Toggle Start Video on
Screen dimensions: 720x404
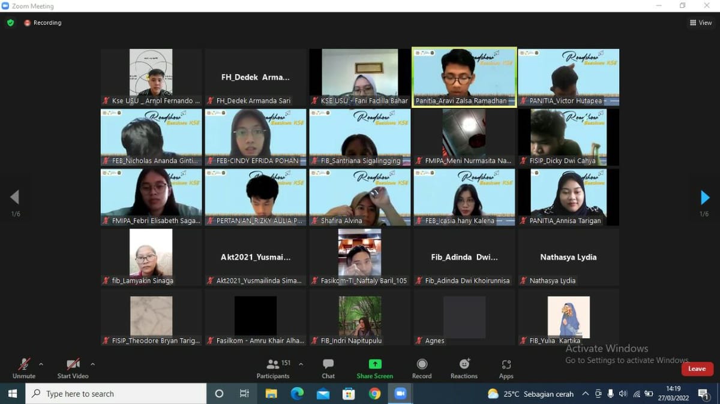pos(73,364)
